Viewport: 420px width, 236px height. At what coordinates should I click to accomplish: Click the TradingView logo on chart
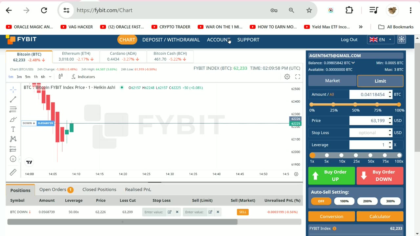coord(29,162)
